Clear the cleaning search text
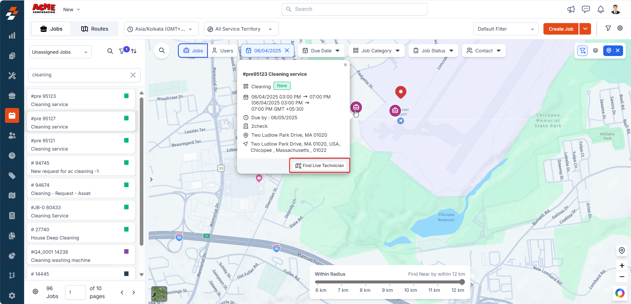The image size is (631, 304). [x=133, y=75]
